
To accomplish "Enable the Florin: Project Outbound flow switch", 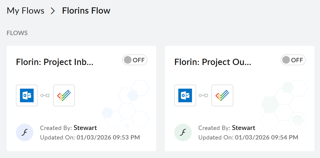I will 293,60.
